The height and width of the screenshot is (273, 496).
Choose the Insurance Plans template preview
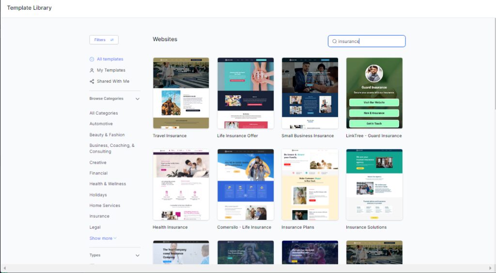click(310, 185)
